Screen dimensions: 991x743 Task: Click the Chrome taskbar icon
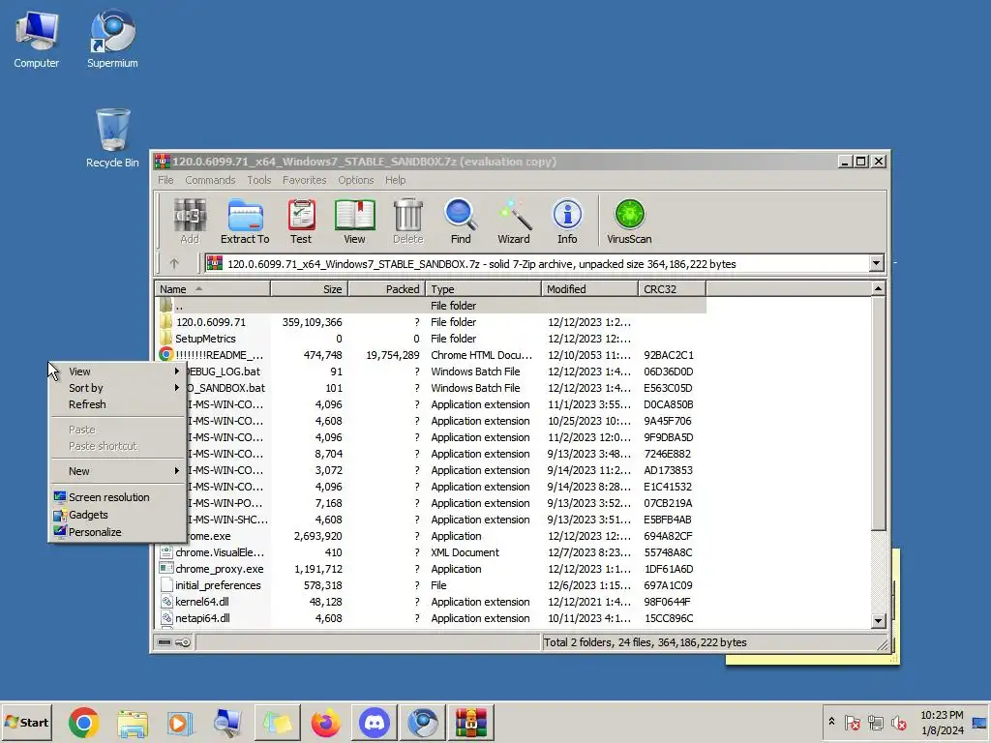point(83,723)
